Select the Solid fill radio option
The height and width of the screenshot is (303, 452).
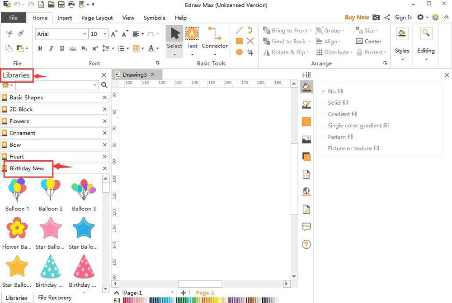[338, 103]
